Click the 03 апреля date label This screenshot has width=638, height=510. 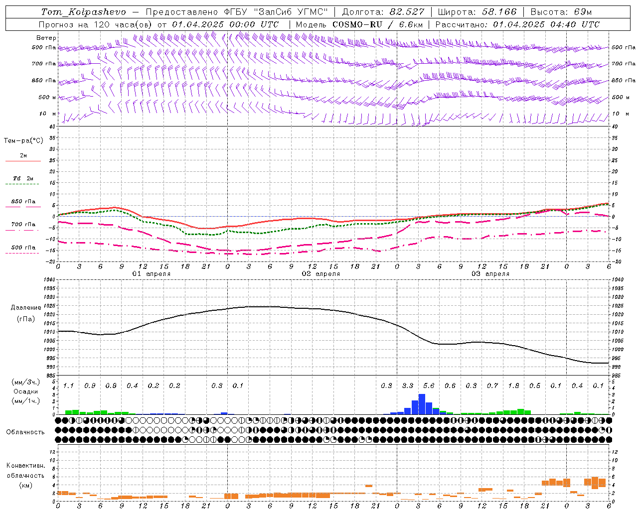point(490,274)
